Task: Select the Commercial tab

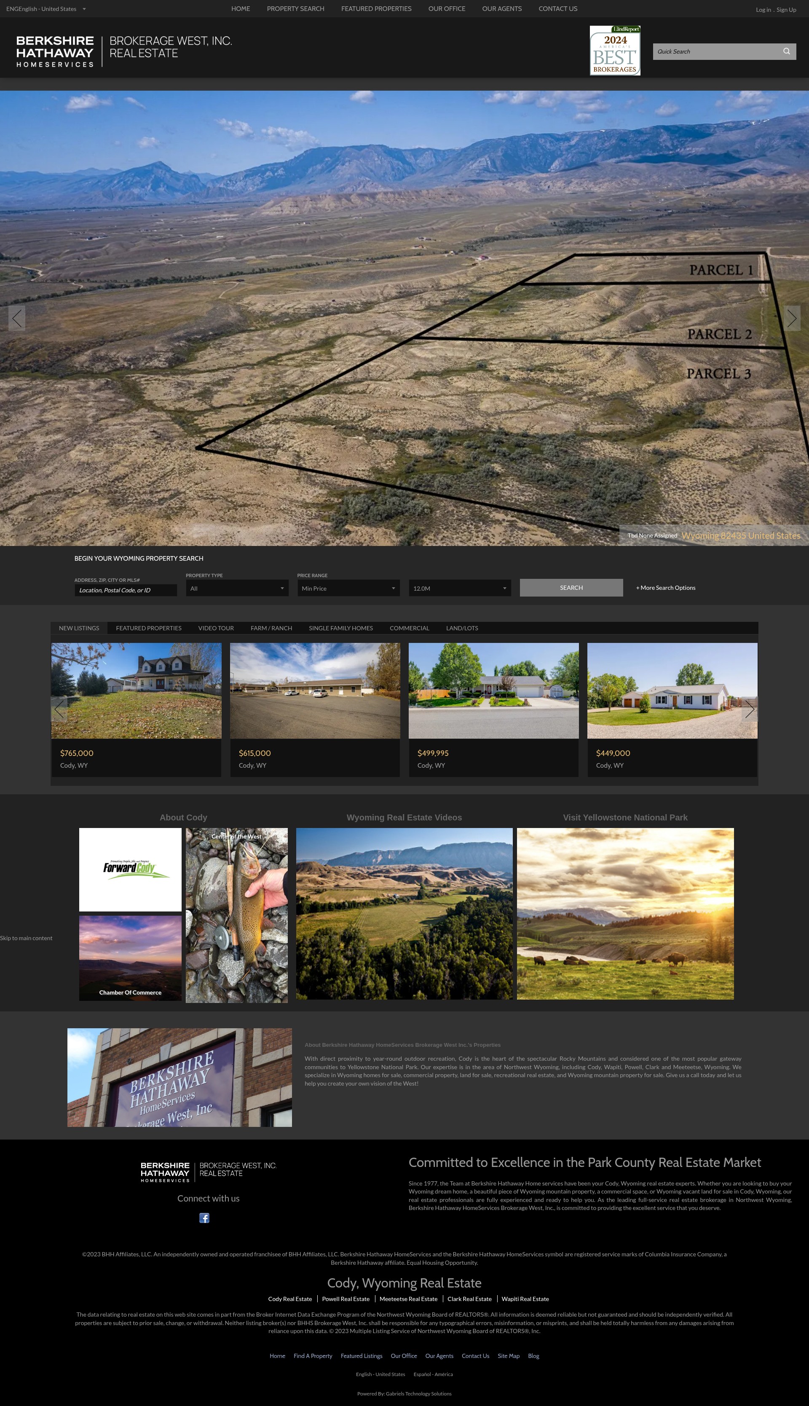Action: (x=410, y=628)
